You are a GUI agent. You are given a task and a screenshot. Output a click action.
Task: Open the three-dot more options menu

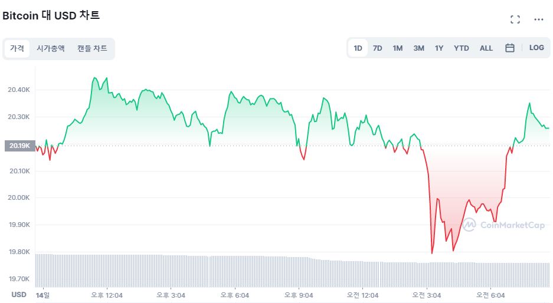tap(538, 19)
